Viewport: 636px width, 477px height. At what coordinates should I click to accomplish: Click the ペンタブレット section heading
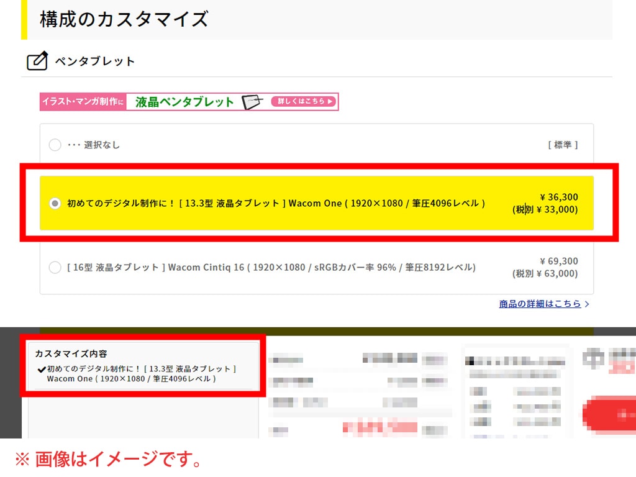click(x=95, y=61)
